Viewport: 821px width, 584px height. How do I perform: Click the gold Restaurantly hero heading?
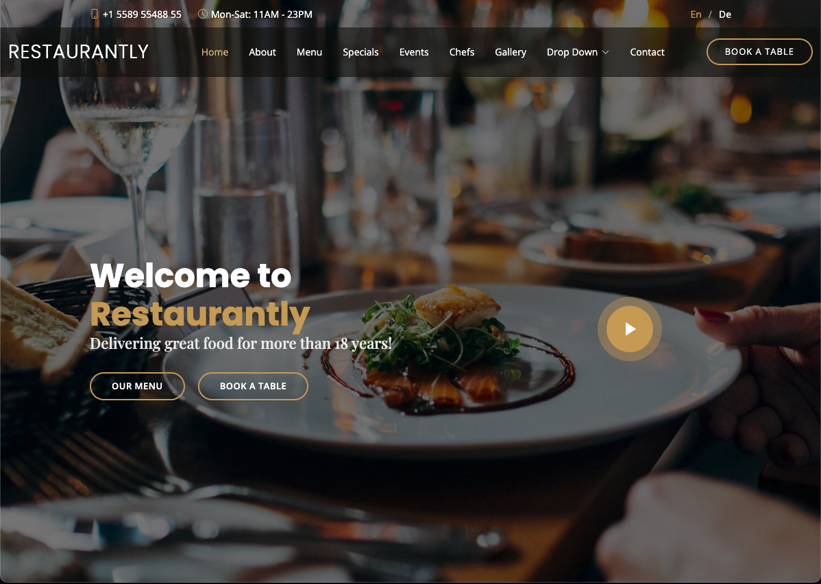(200, 315)
